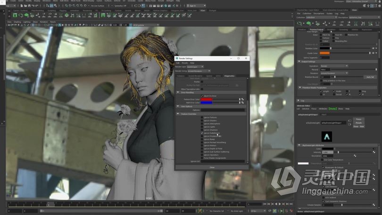Click the Presets button in Attribute Editor
This screenshot has width=382, height=215.
(x=358, y=123)
